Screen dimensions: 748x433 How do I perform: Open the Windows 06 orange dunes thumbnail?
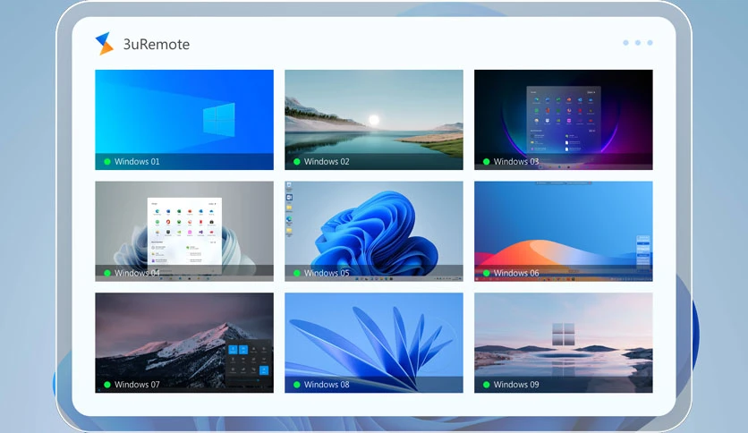[x=564, y=232]
